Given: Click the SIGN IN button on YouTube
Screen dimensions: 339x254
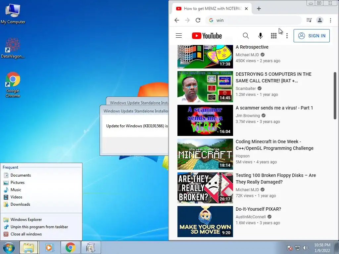Looking at the screenshot, I should click(x=312, y=36).
